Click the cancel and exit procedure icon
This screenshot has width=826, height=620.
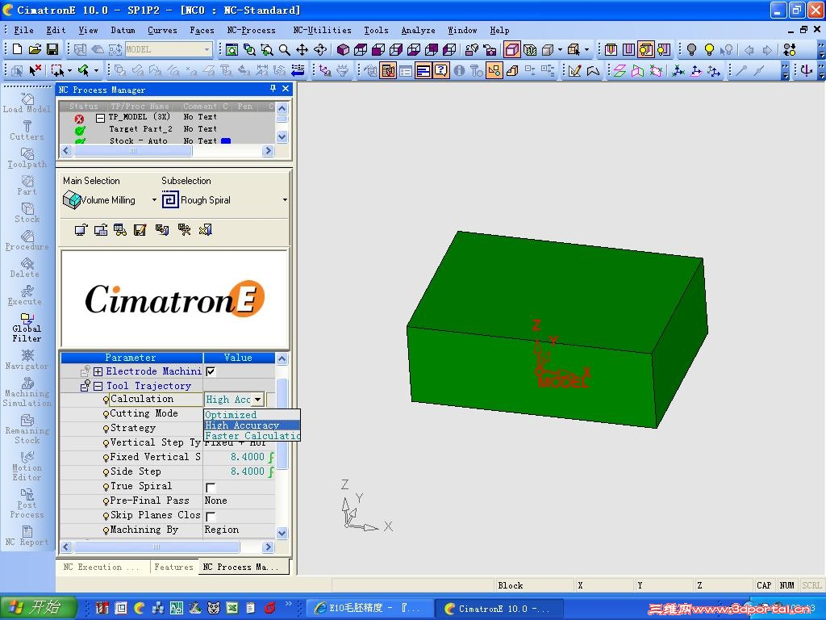click(205, 230)
